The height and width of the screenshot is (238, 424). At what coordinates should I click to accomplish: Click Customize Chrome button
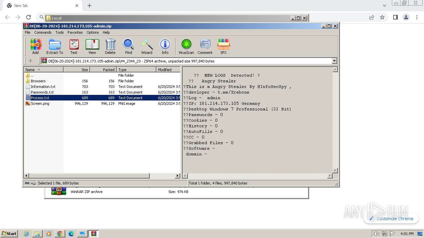391,218
